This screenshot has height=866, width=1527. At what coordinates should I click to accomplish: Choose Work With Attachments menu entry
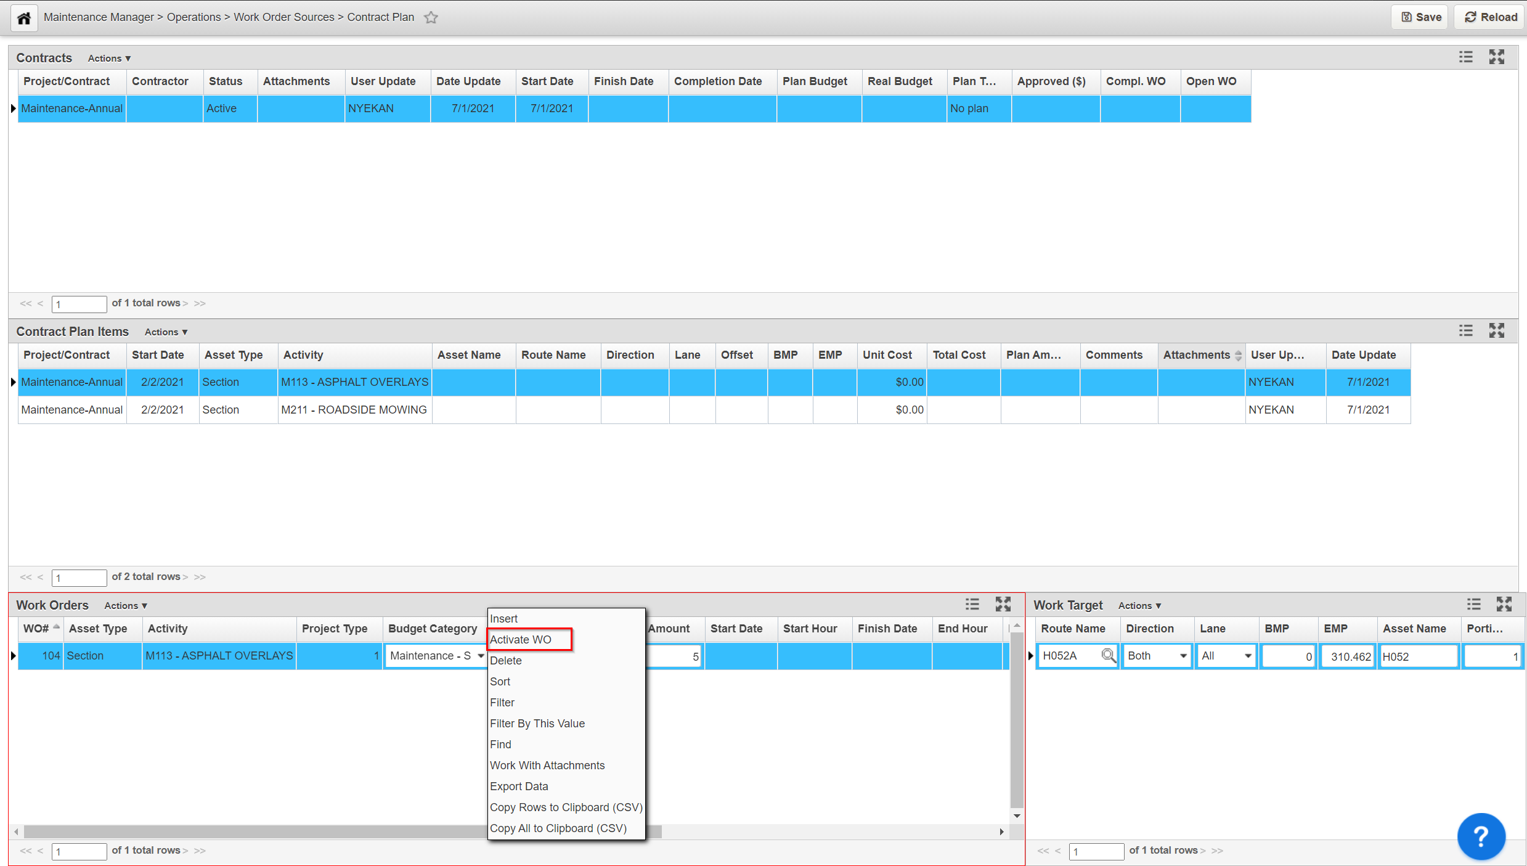pos(547,765)
